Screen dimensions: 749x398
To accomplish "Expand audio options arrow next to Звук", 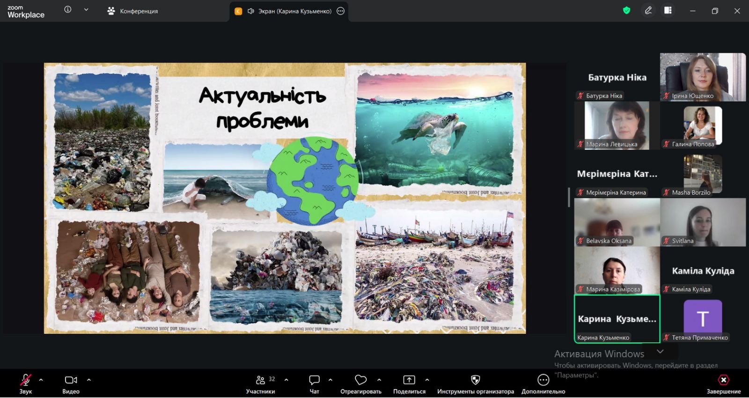I will 41,380.
